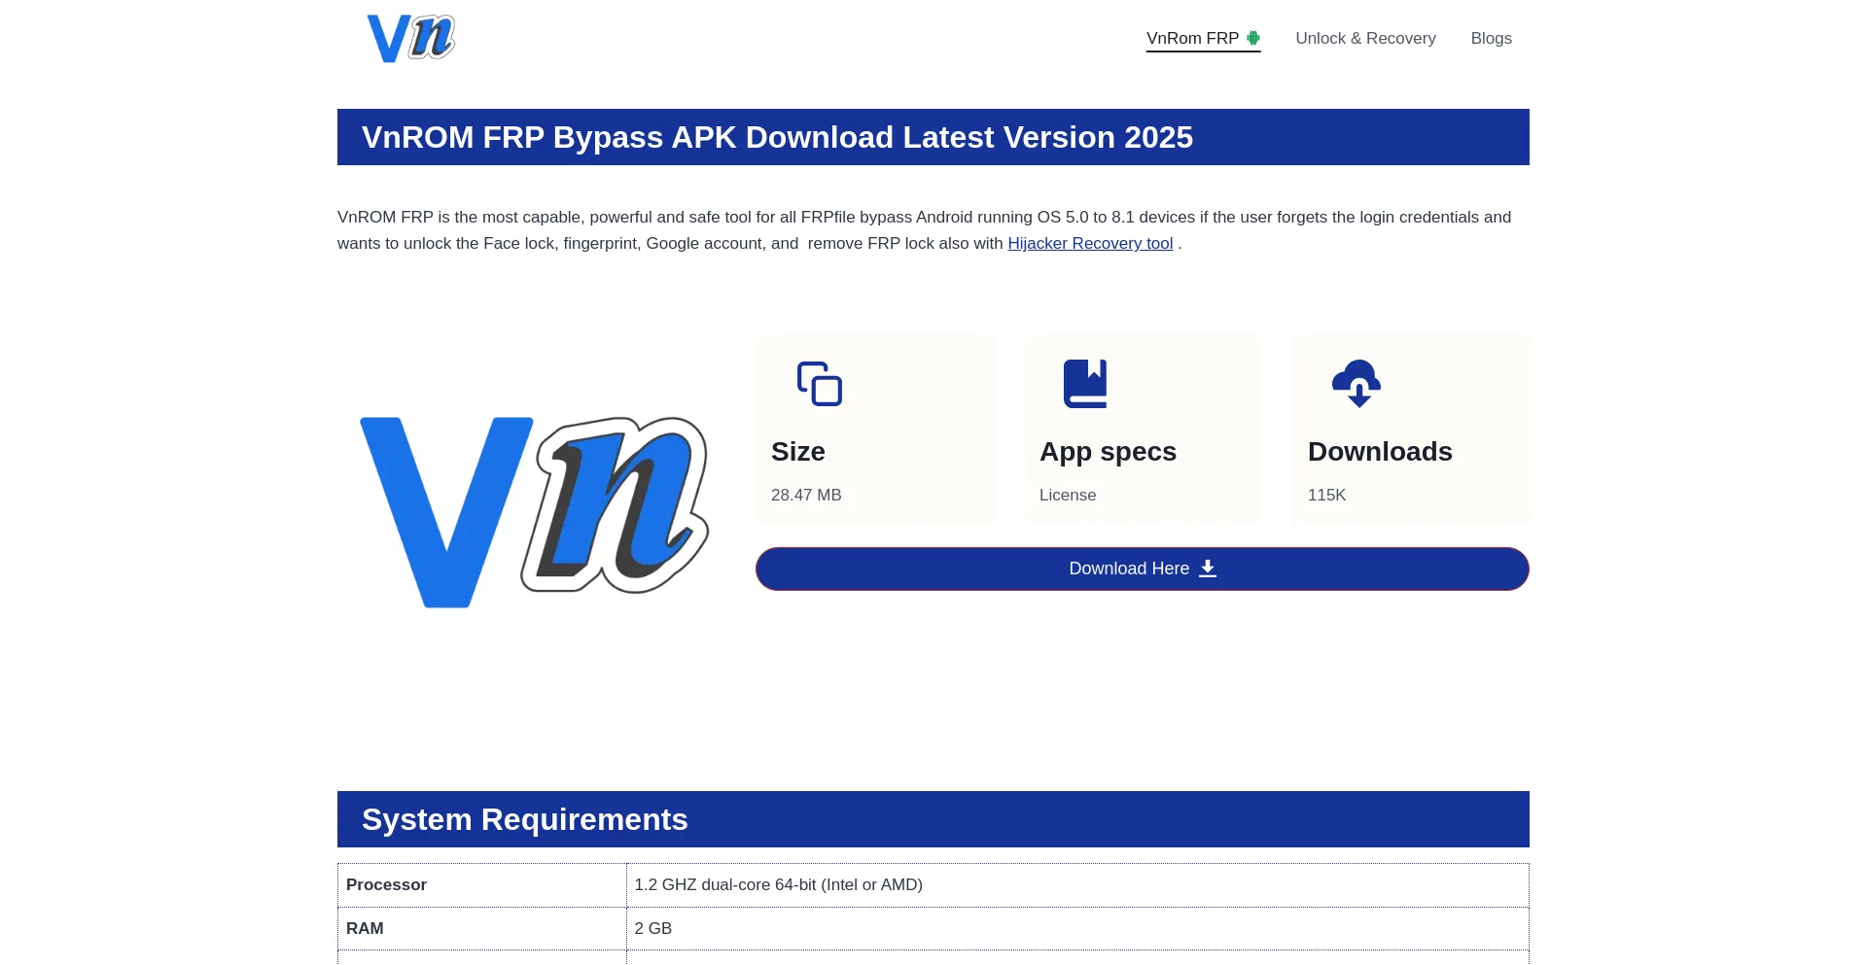Image resolution: width=1867 pixels, height=965 pixels.
Task: Open the VnRom FRP menu item
Action: pyautogui.click(x=1203, y=38)
